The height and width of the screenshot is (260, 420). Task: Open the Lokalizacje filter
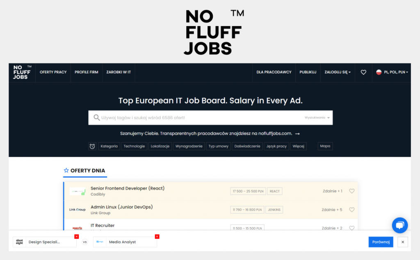(160, 146)
